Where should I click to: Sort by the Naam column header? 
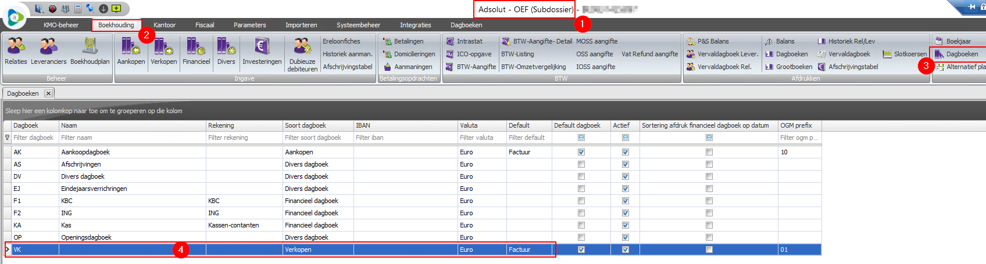click(133, 125)
